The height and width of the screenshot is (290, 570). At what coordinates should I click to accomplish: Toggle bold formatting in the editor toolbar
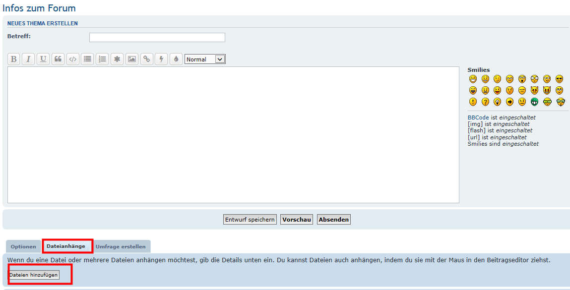point(14,59)
